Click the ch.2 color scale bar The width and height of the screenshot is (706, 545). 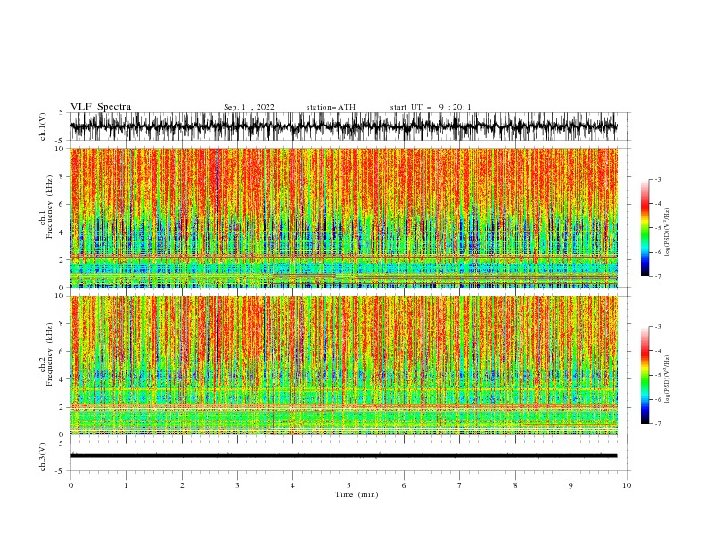[x=644, y=375]
